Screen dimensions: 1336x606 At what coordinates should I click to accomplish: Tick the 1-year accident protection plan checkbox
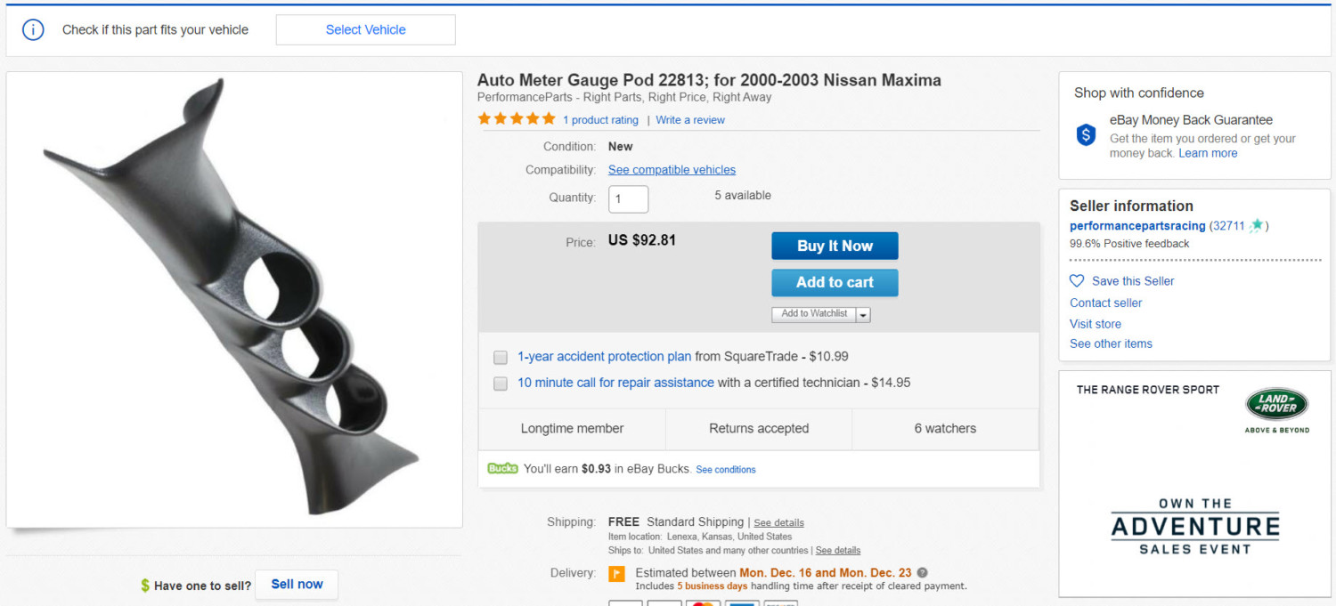point(501,358)
